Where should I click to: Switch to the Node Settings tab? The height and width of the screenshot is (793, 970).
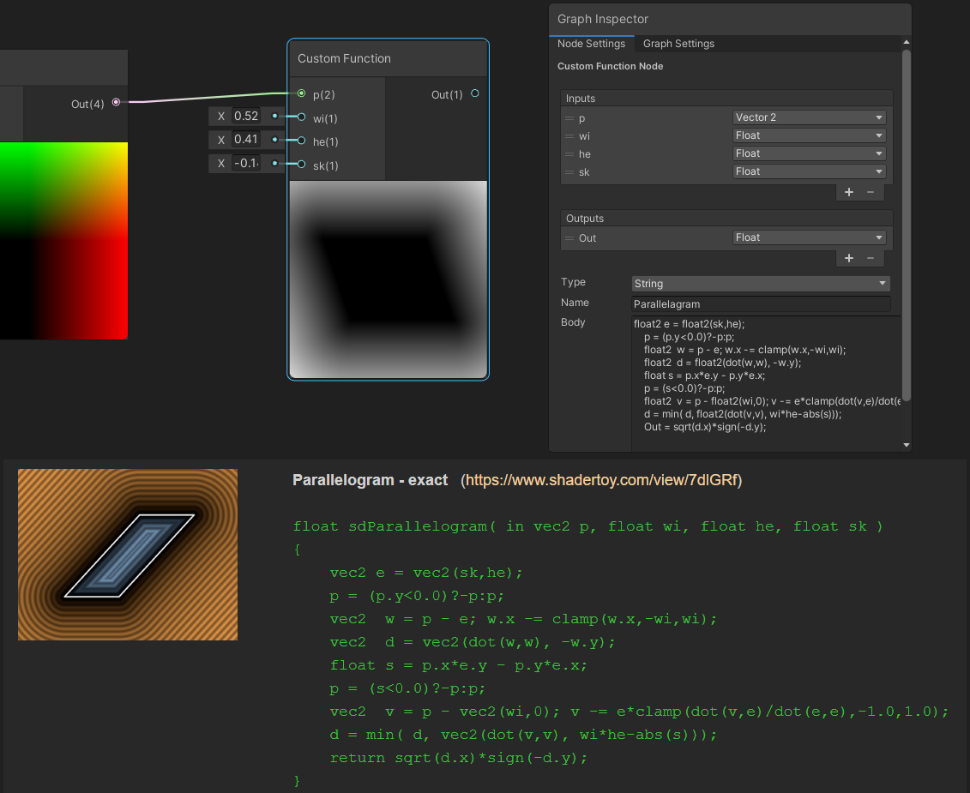[x=591, y=44]
